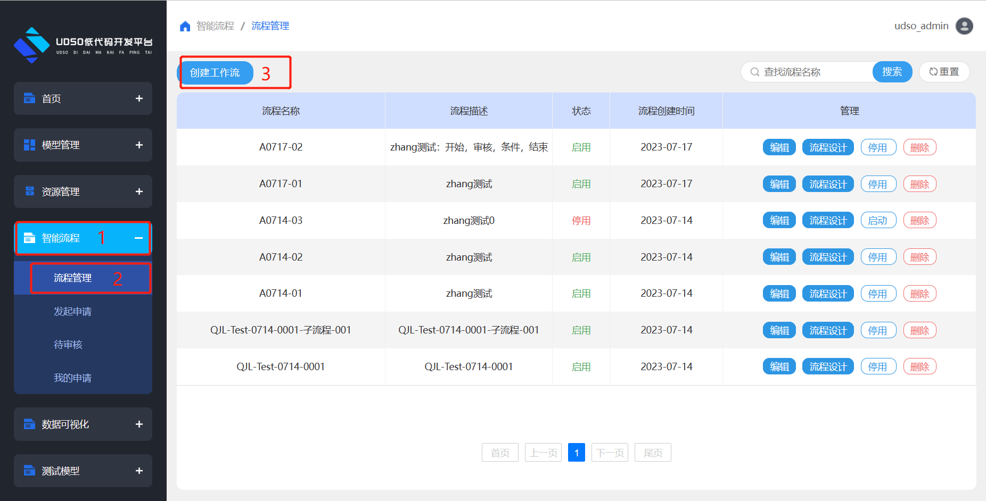Image resolution: width=986 pixels, height=501 pixels.
Task: Open 流程设计 for workflow A0717-01
Action: (x=827, y=184)
